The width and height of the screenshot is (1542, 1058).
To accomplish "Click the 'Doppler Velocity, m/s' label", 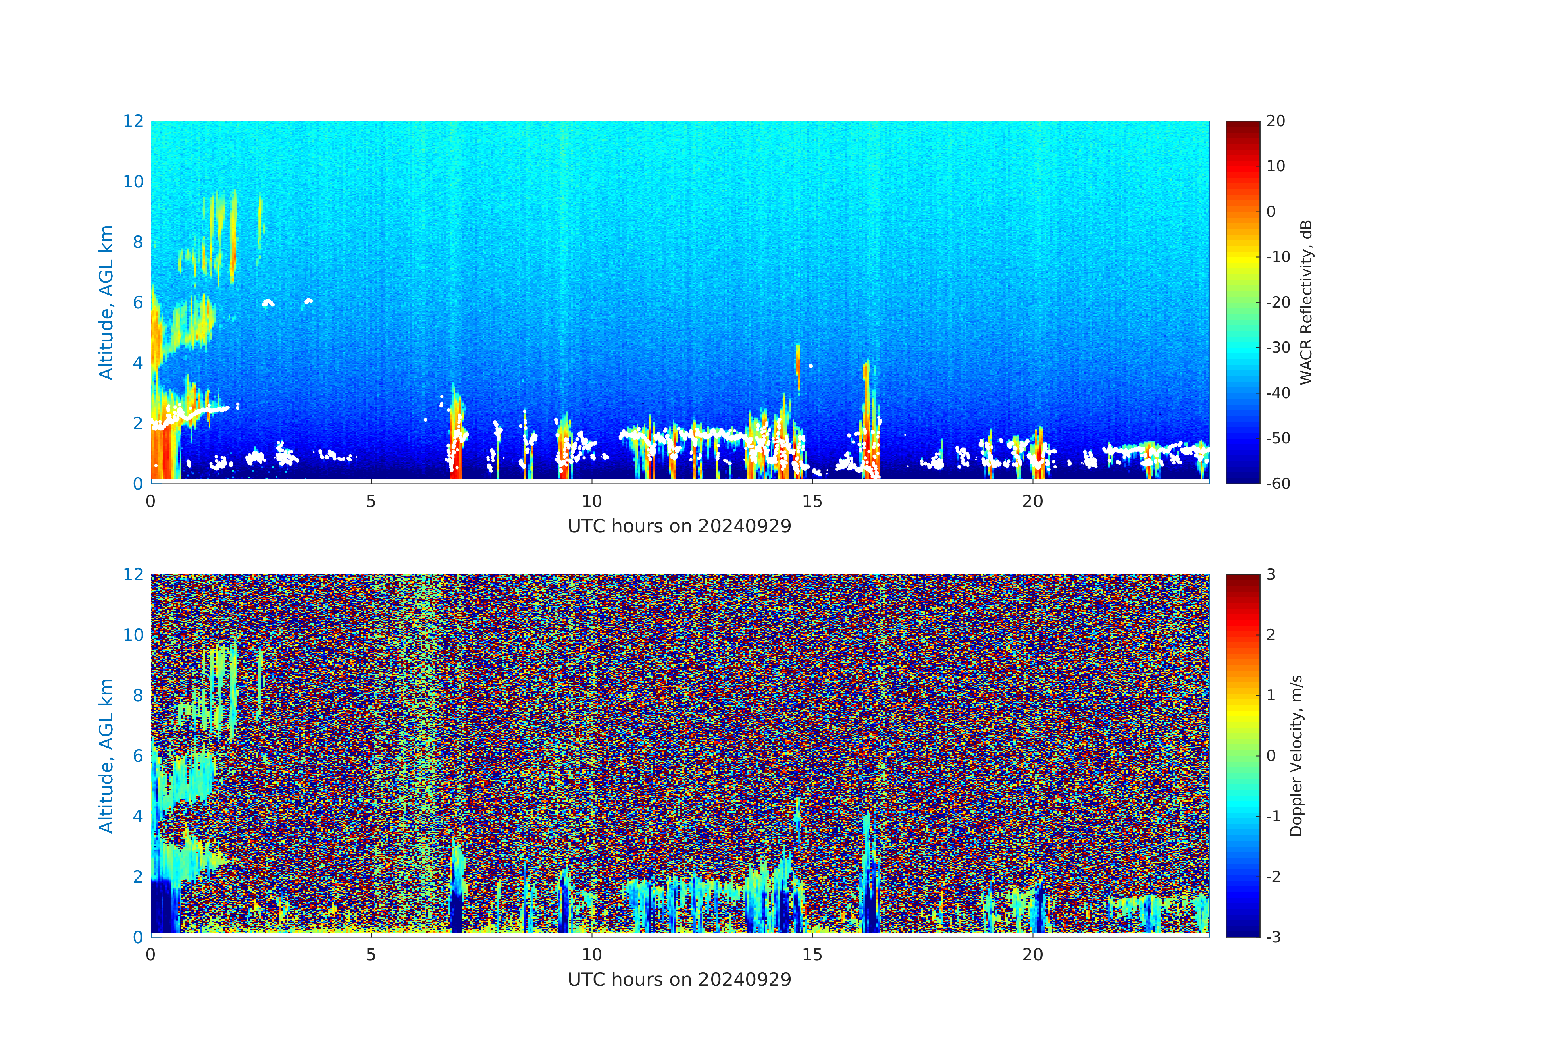I will [x=1296, y=755].
